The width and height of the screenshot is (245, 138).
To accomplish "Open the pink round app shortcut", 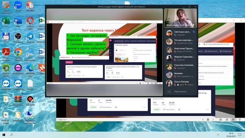I will click(x=18, y=68).
